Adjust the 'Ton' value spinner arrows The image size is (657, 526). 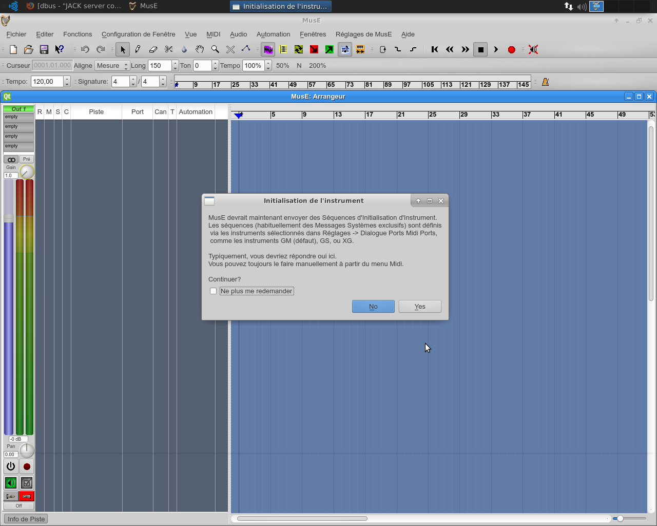click(215, 66)
